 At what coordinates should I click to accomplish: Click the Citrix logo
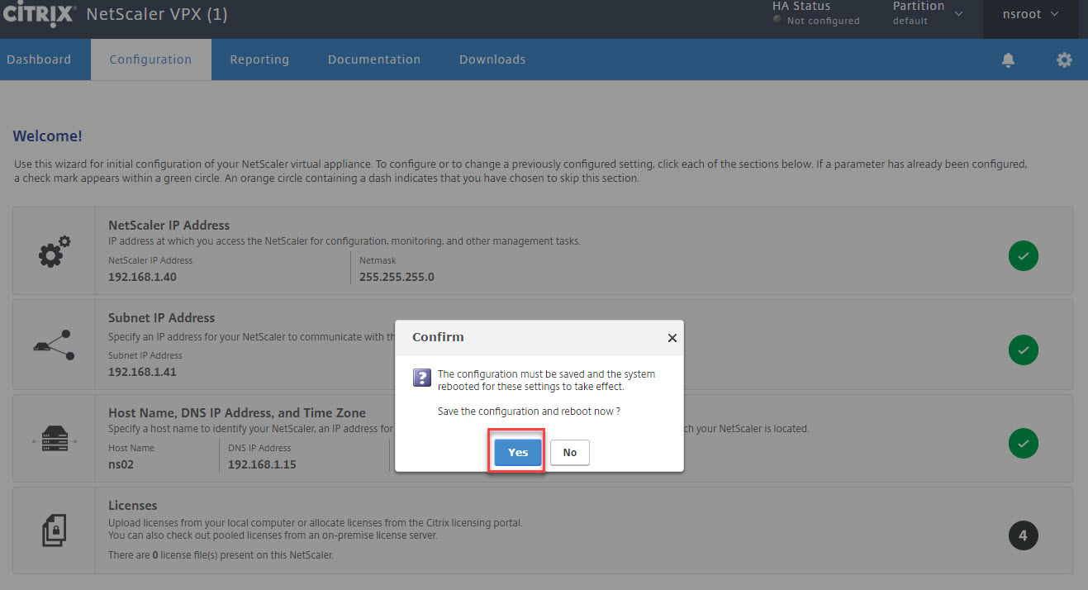pos(40,14)
